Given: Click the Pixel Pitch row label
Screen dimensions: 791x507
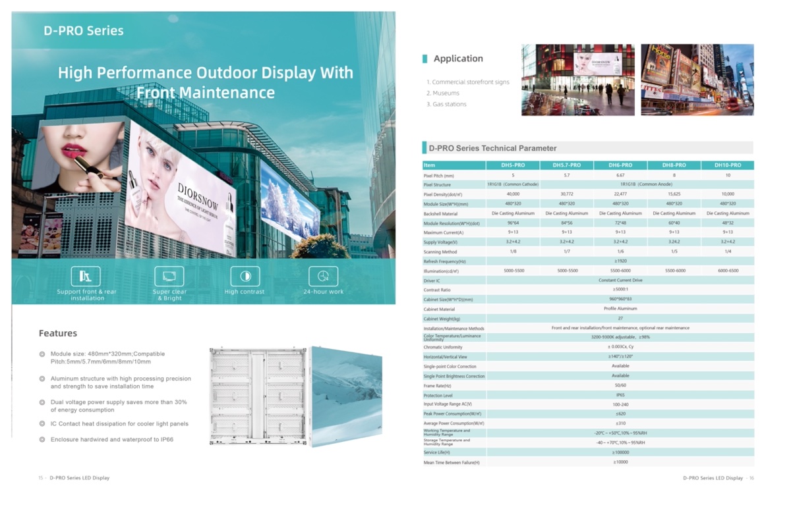Looking at the screenshot, I should (439, 176).
